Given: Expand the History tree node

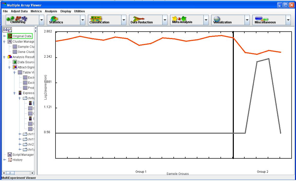Looking at the screenshot, I should pos(4,160).
